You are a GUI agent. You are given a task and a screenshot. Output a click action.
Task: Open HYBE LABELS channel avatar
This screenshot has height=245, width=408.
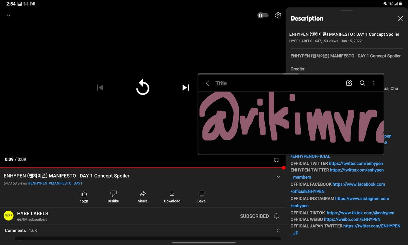tap(8, 216)
